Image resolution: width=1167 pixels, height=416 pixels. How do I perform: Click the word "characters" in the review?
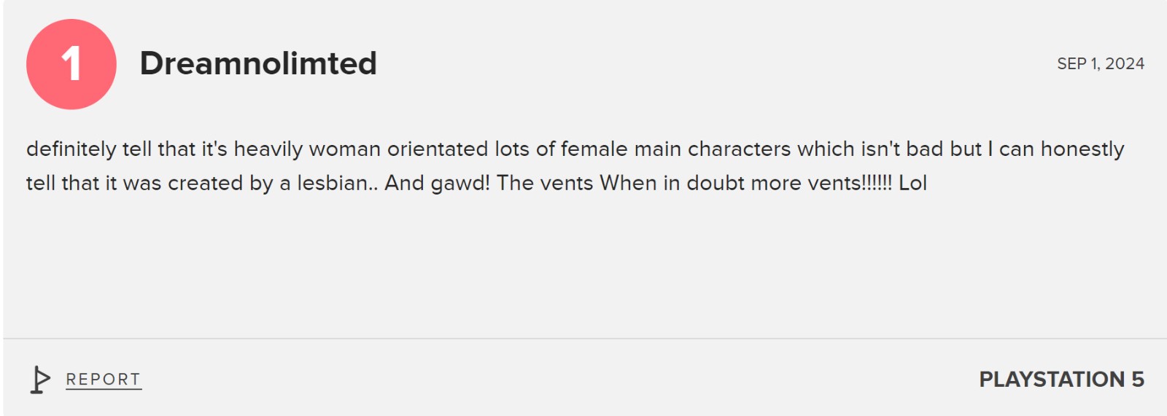[739, 149]
